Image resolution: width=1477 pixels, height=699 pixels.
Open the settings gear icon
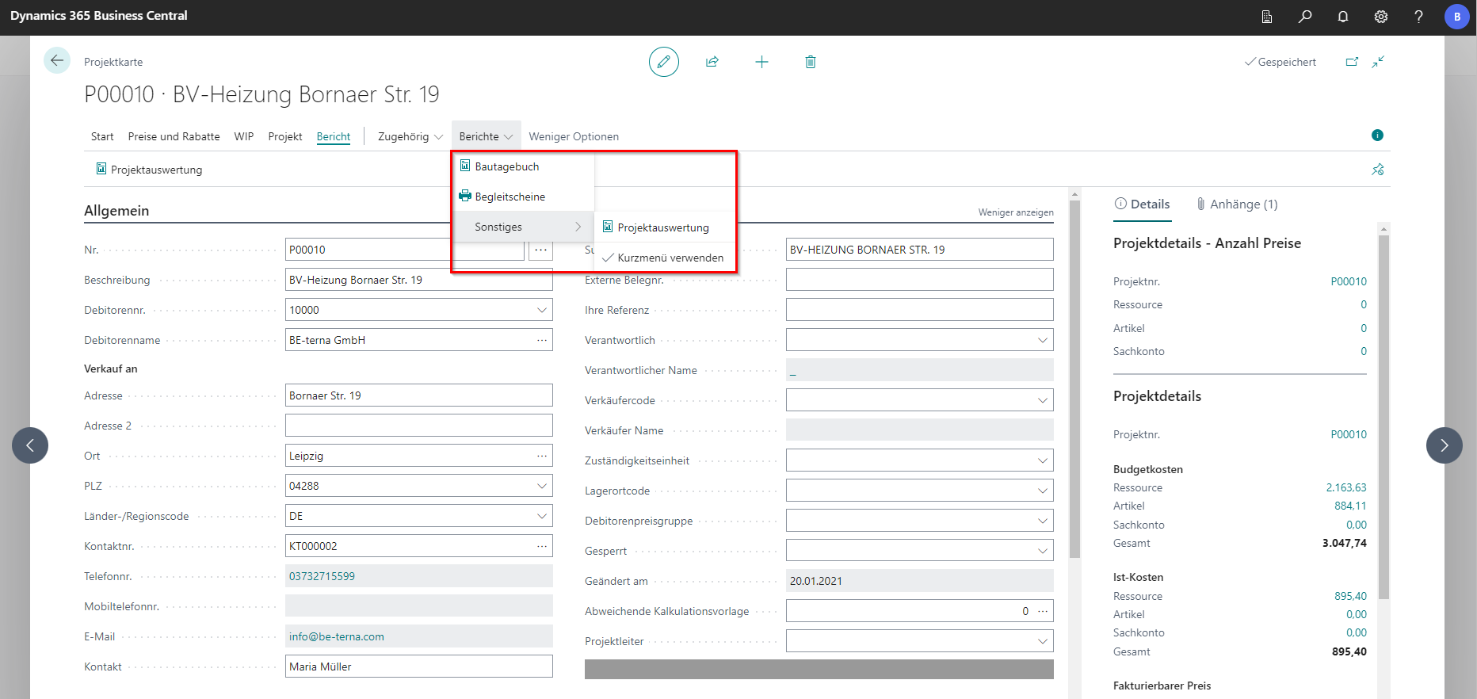pyautogui.click(x=1380, y=17)
